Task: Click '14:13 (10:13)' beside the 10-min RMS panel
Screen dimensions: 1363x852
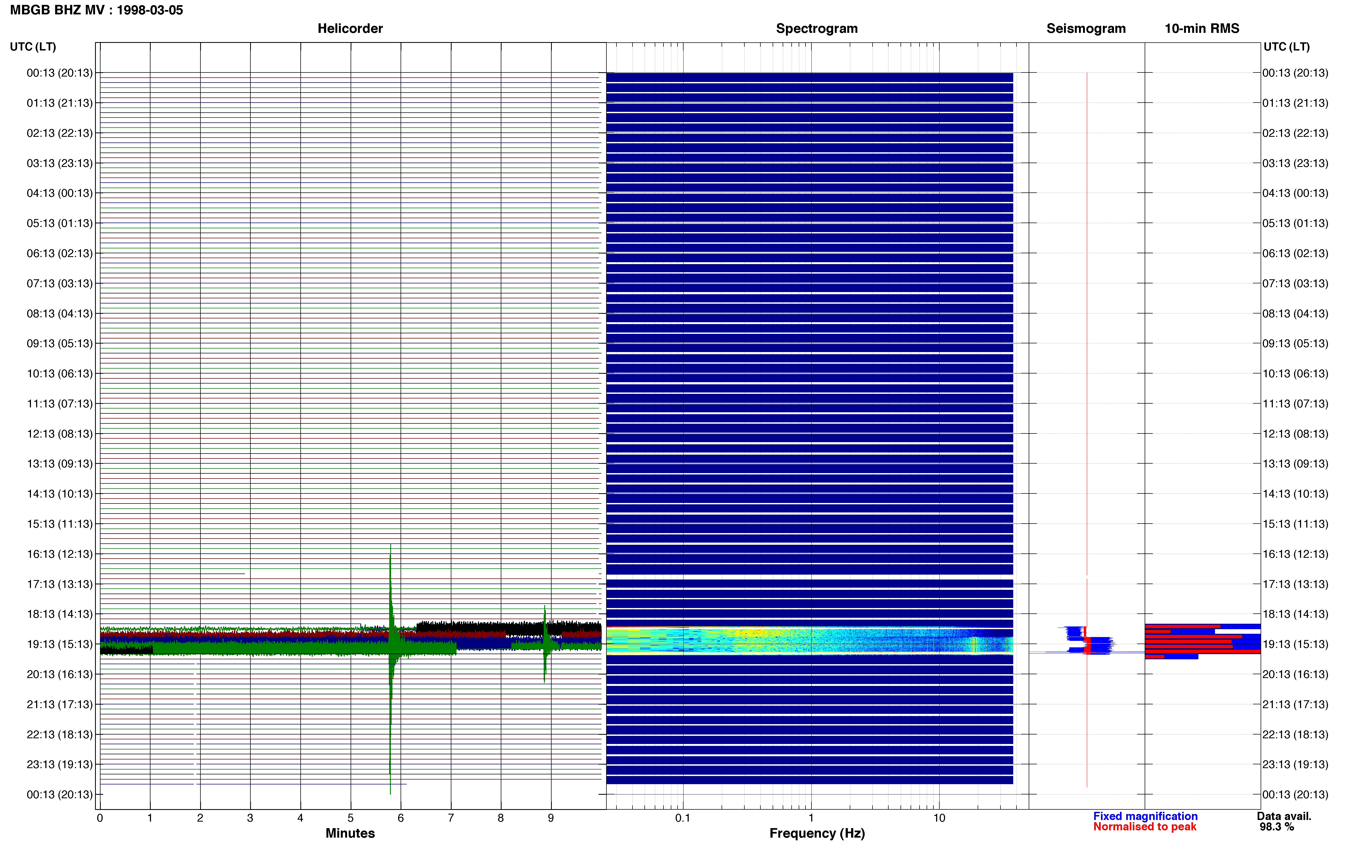Action: click(1295, 494)
